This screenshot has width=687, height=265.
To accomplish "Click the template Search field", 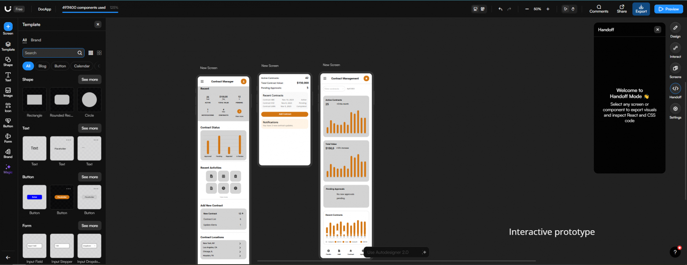I will click(x=53, y=53).
